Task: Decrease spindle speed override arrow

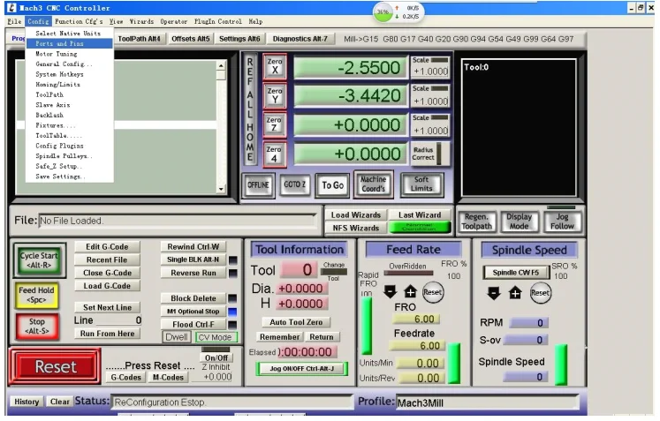Action: (x=494, y=293)
